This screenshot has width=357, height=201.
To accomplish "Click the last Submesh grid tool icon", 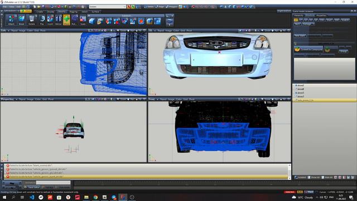I will (x=157, y=21).
